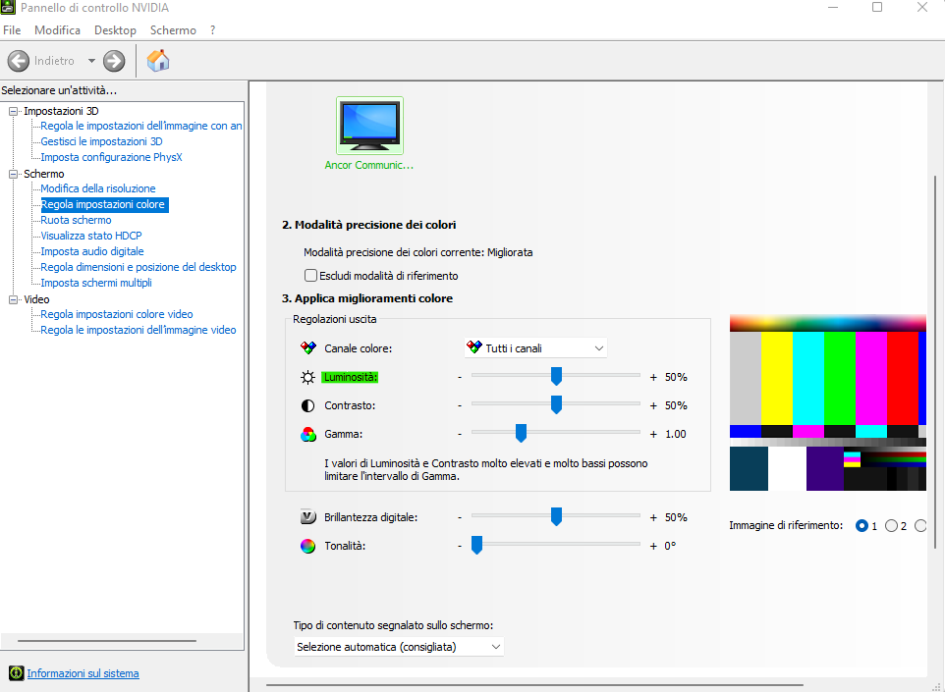This screenshot has height=692, width=945.
Task: Open the Tipo di contenuto dropdown
Action: [399, 647]
